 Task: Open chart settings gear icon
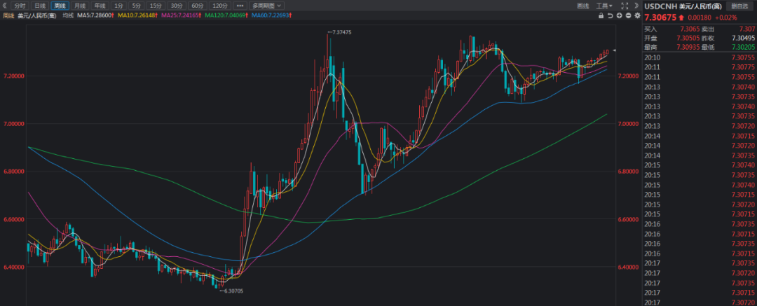(x=637, y=15)
